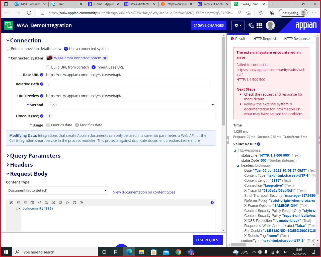
Task: Switch to the WAA Artifacts browser tab
Action: tap(140, 4)
